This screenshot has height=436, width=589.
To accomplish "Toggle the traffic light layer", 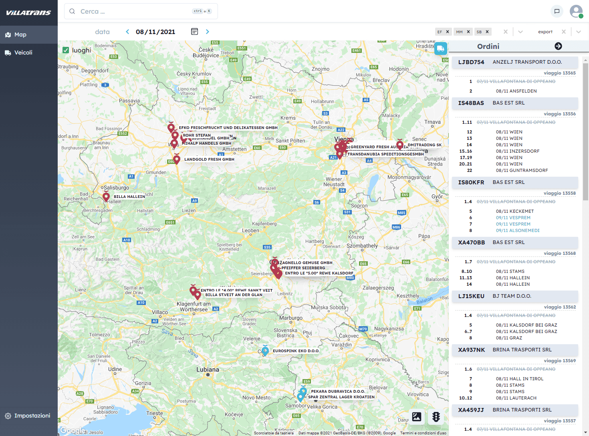I will point(436,417).
